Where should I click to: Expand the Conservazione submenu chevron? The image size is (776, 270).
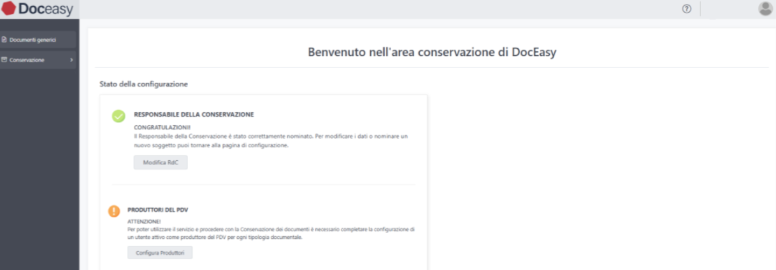click(71, 60)
